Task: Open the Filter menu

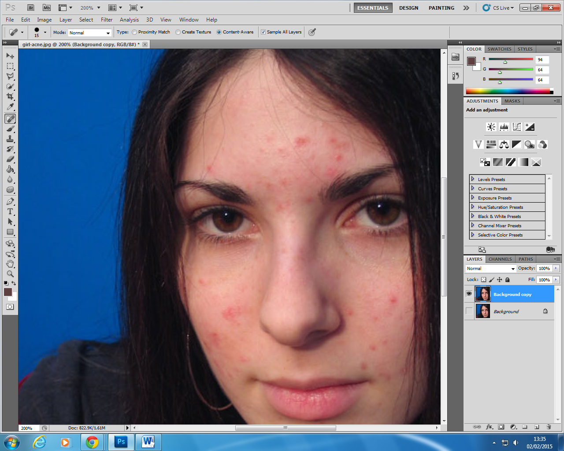Action: (107, 20)
